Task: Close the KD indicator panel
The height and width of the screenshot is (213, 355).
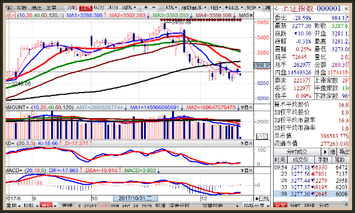Action: (250, 143)
